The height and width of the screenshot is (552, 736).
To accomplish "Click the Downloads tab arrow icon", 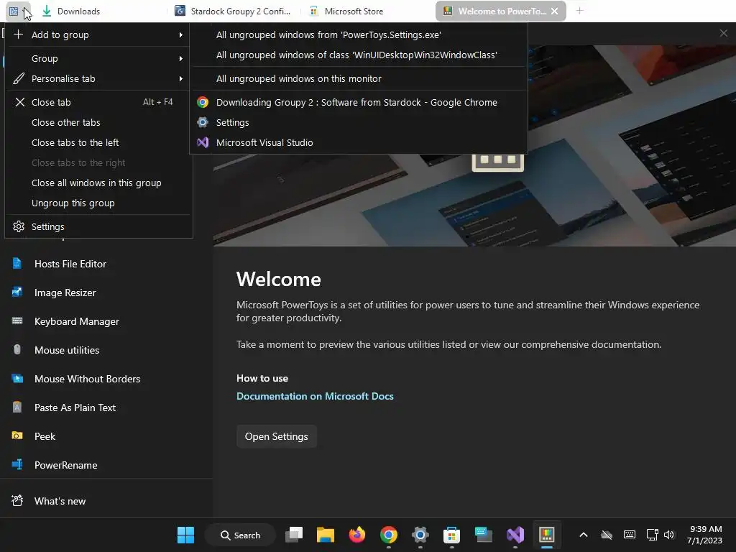I will click(x=47, y=11).
